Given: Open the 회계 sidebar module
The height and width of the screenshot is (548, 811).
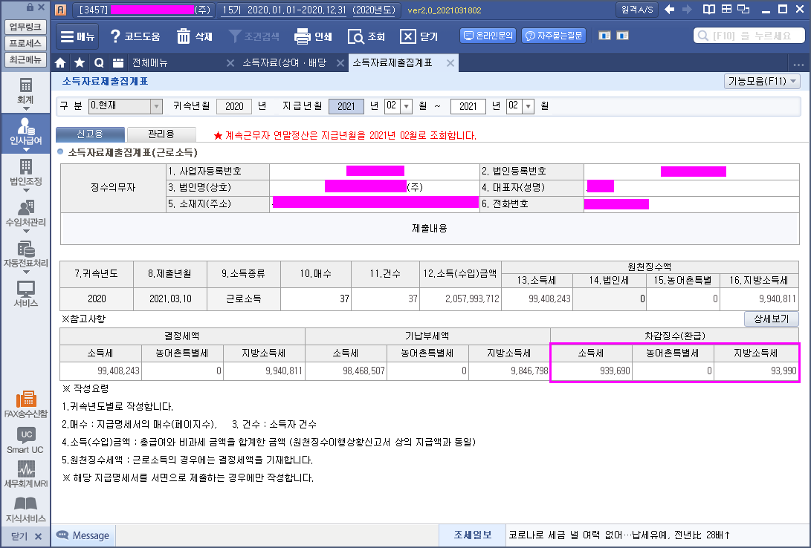Looking at the screenshot, I should coord(25,93).
